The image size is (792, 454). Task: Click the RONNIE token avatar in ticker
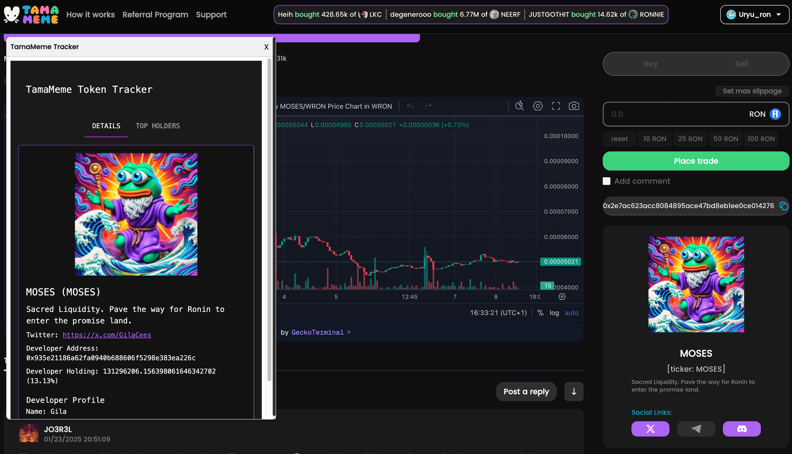[633, 14]
